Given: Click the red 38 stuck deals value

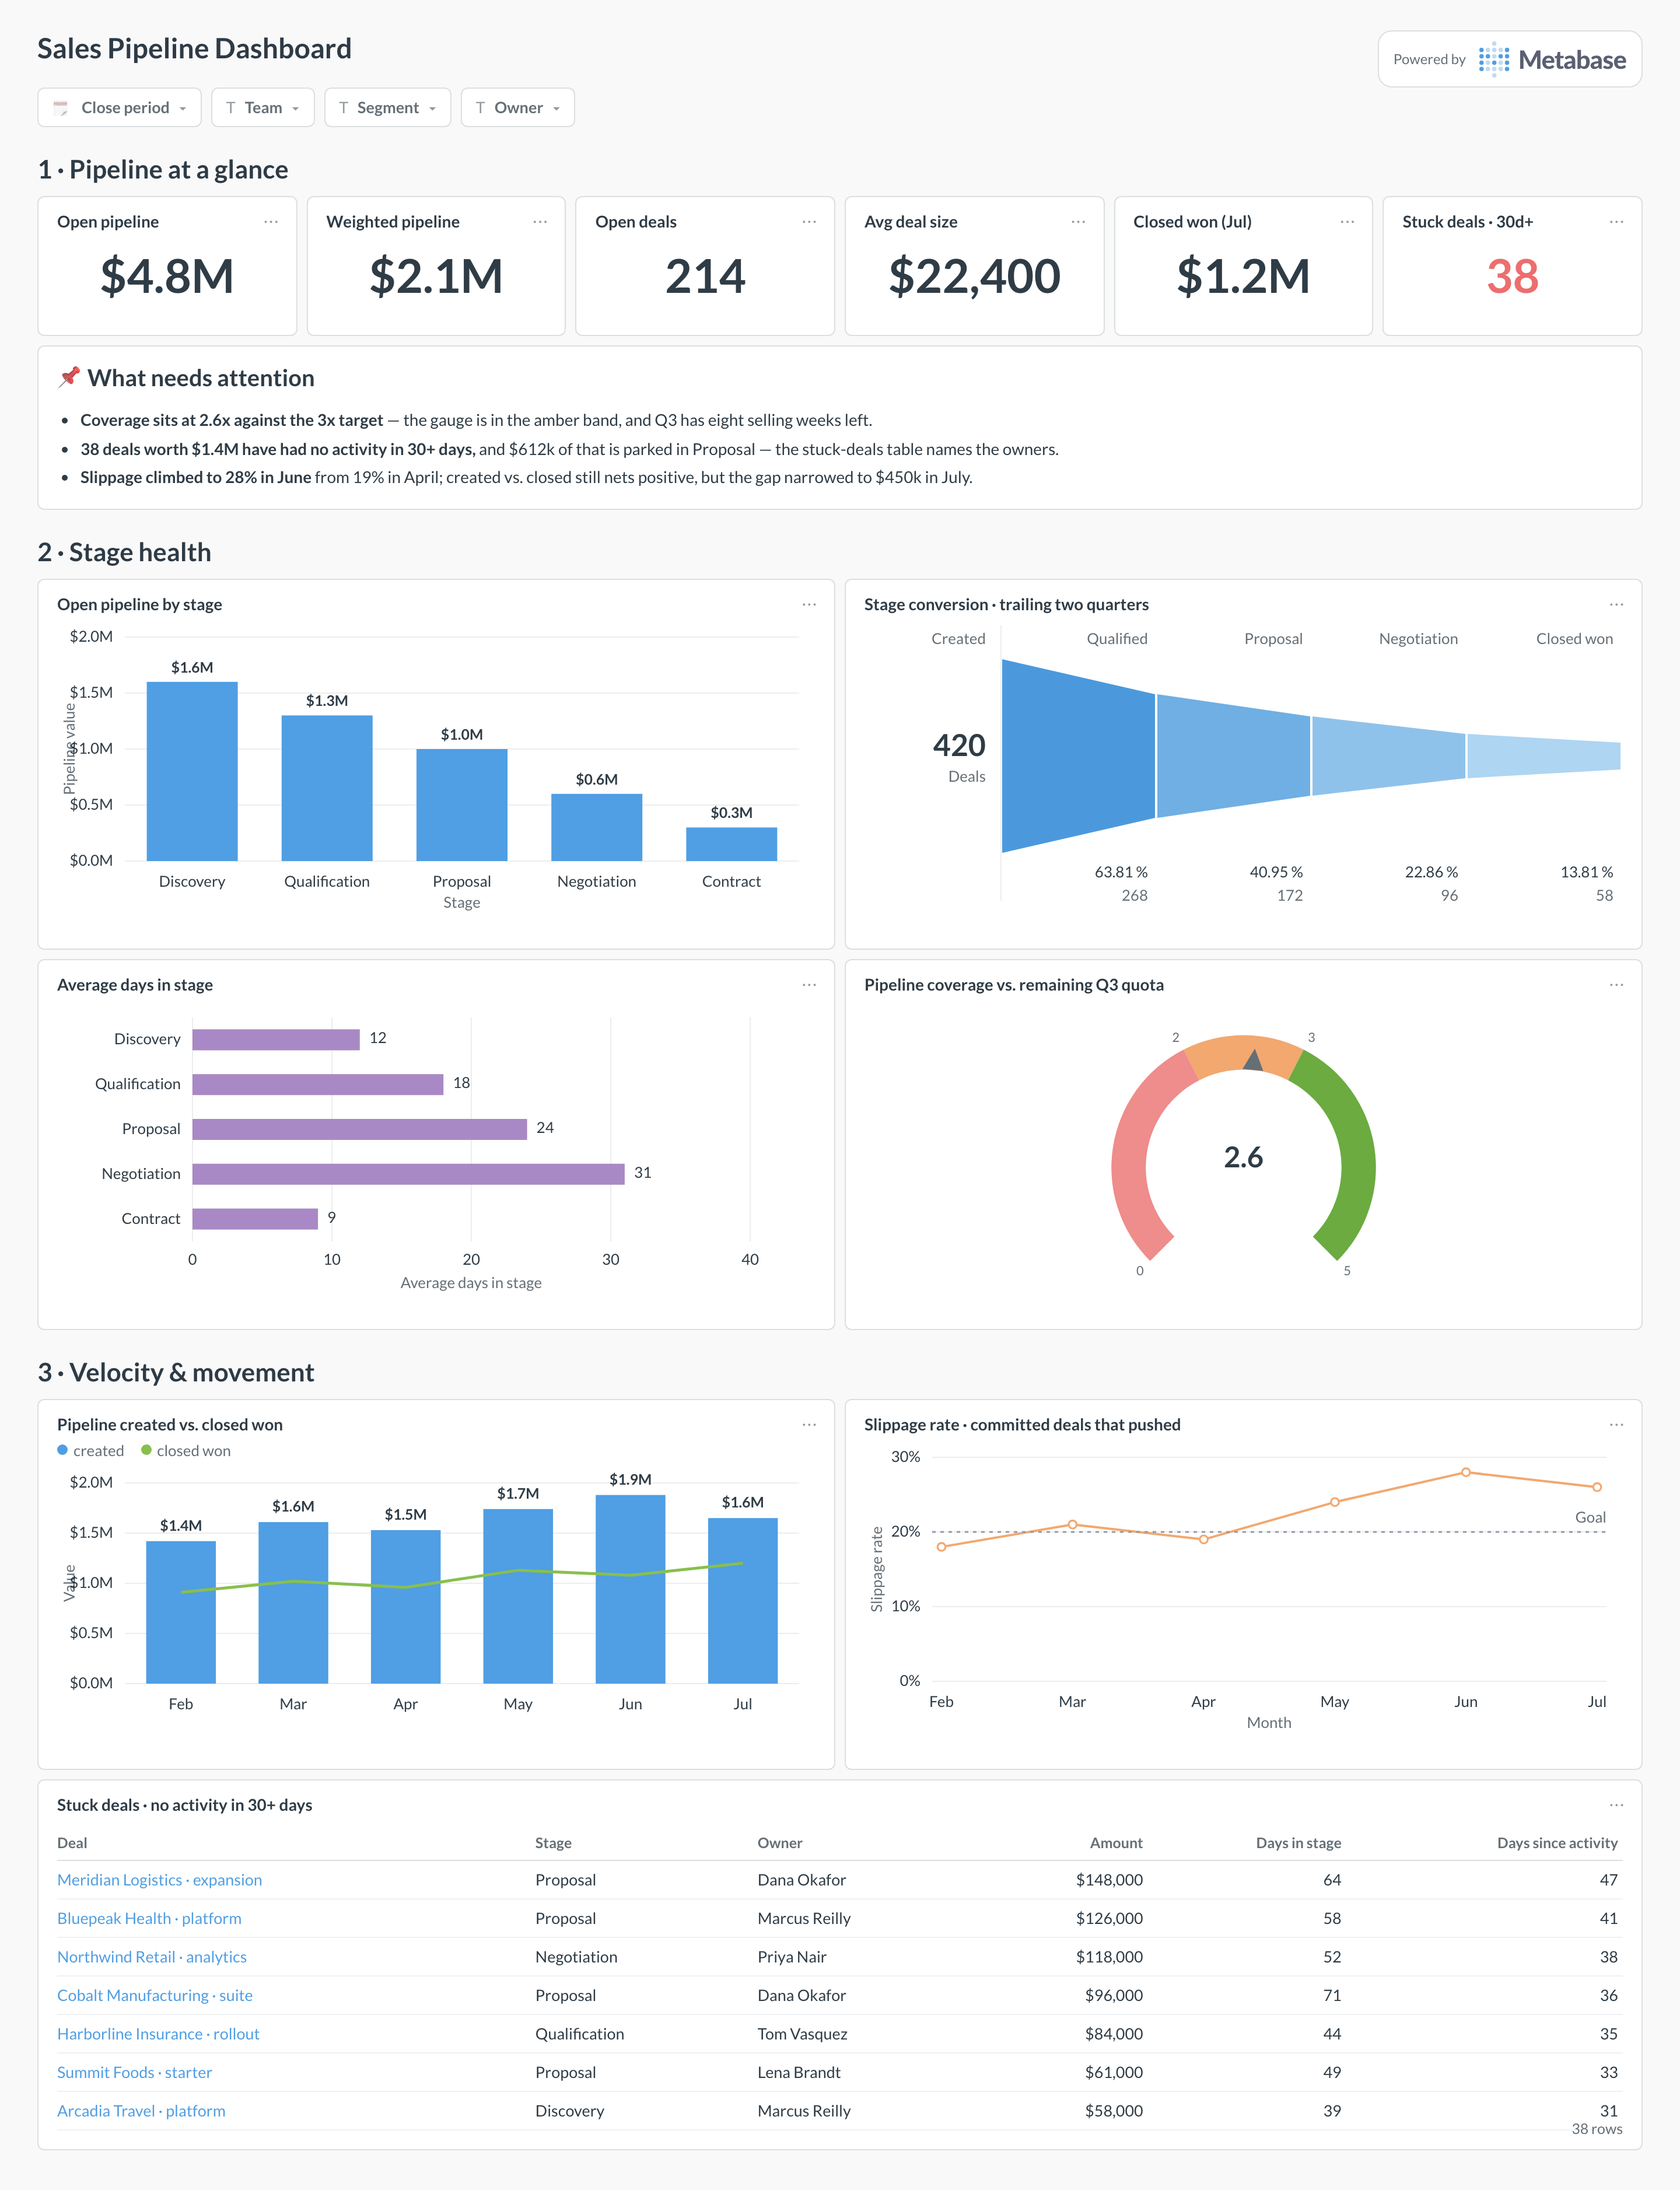Looking at the screenshot, I should click(1512, 276).
